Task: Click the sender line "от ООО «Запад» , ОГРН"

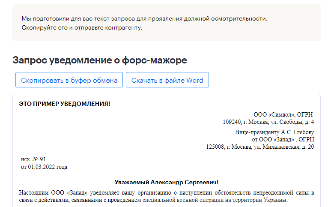Action: (283, 139)
